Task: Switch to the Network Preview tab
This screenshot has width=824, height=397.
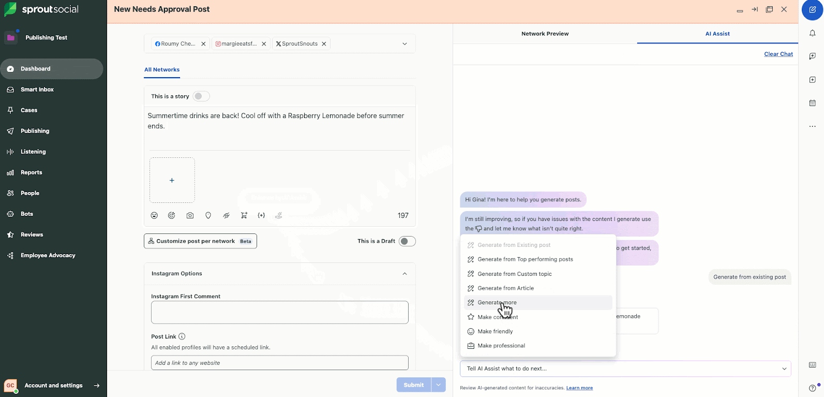Action: pos(545,34)
